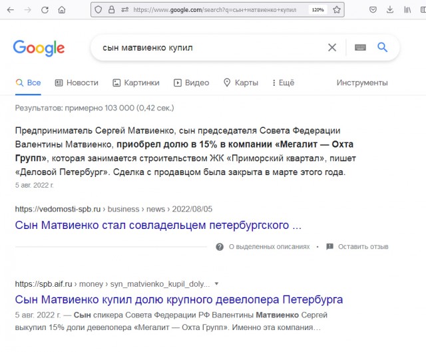
Task: Open the on-screen keyboard input tool
Action: (360, 47)
